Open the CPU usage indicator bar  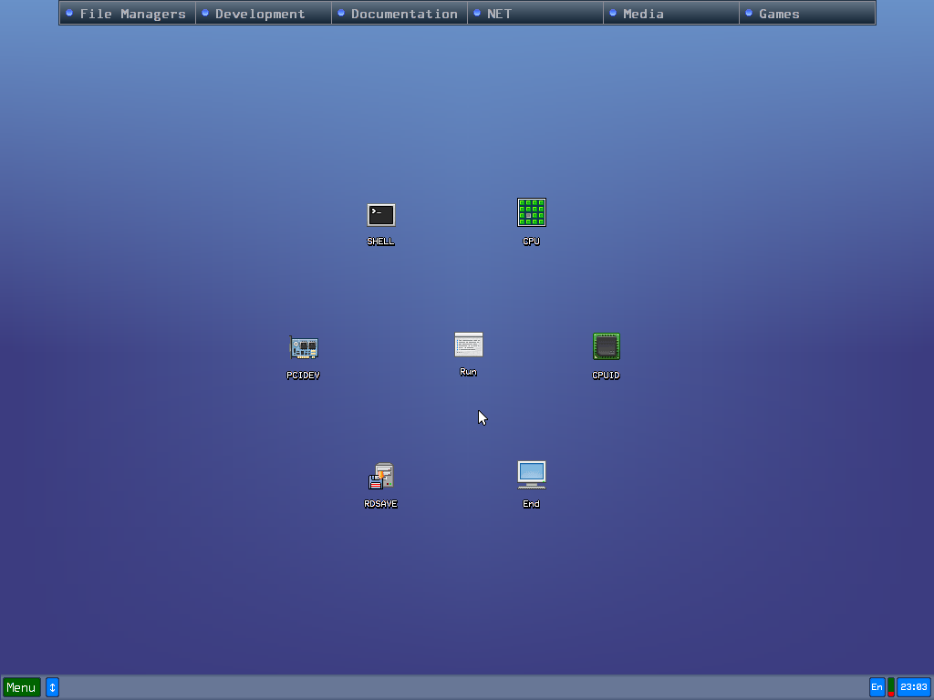(891, 687)
